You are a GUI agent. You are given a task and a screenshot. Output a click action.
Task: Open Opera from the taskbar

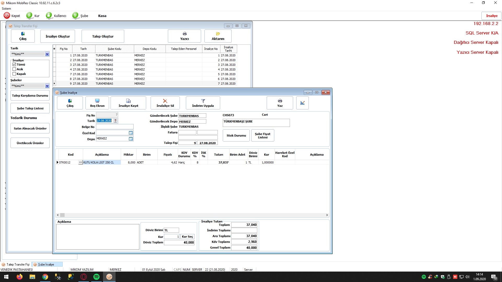coord(84,277)
